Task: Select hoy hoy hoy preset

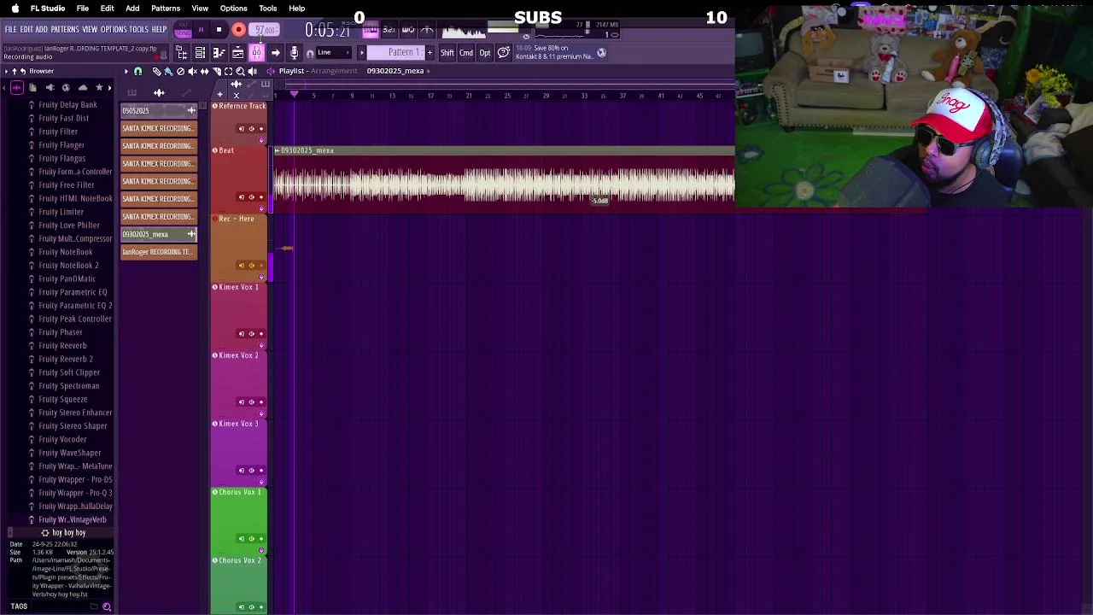Action: [x=68, y=533]
